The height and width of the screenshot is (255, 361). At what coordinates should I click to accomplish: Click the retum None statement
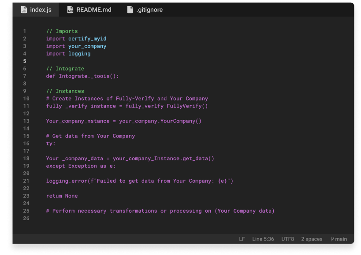click(x=62, y=196)
